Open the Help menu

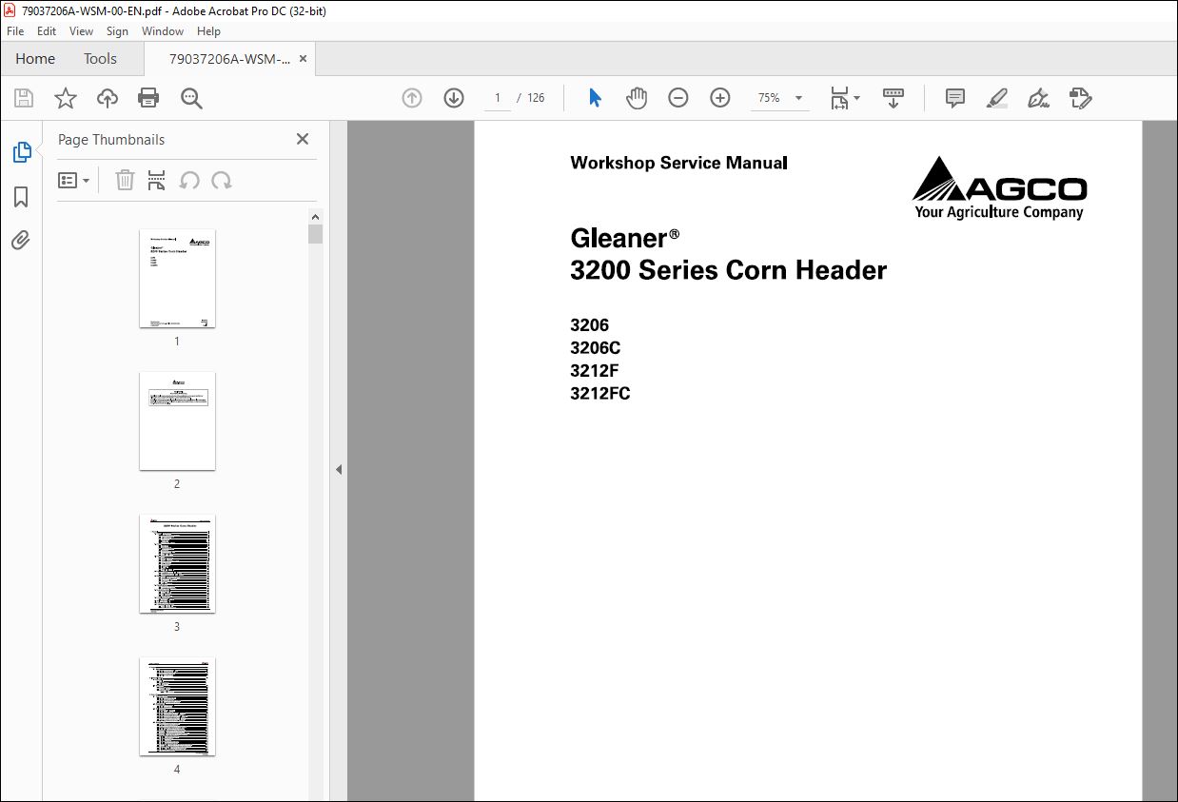click(208, 31)
